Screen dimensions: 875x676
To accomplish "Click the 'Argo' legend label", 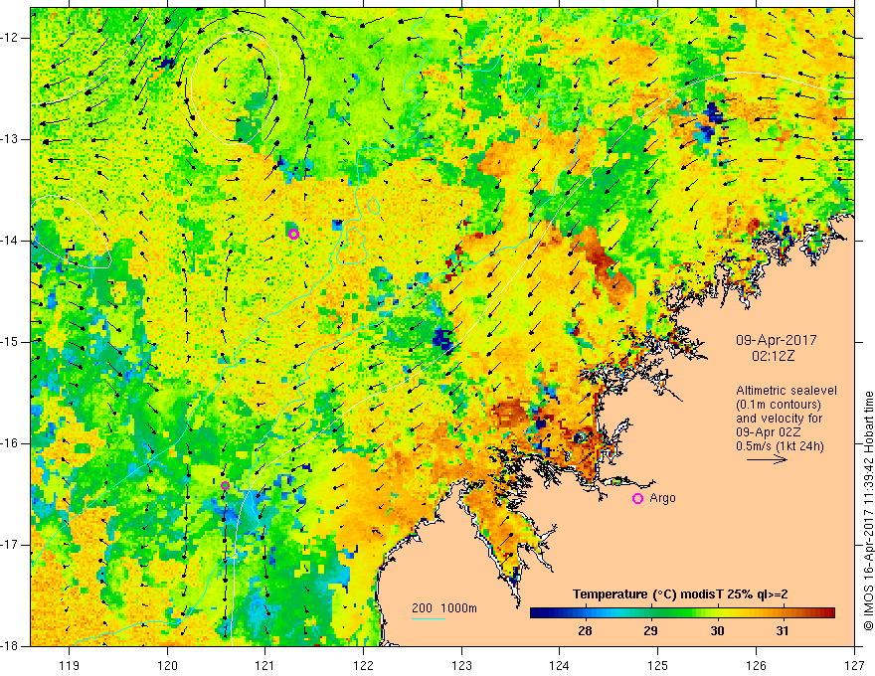I will pyautogui.click(x=662, y=498).
